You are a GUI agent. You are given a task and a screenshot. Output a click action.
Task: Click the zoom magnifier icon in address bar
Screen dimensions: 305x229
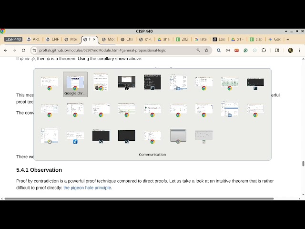[198, 50]
